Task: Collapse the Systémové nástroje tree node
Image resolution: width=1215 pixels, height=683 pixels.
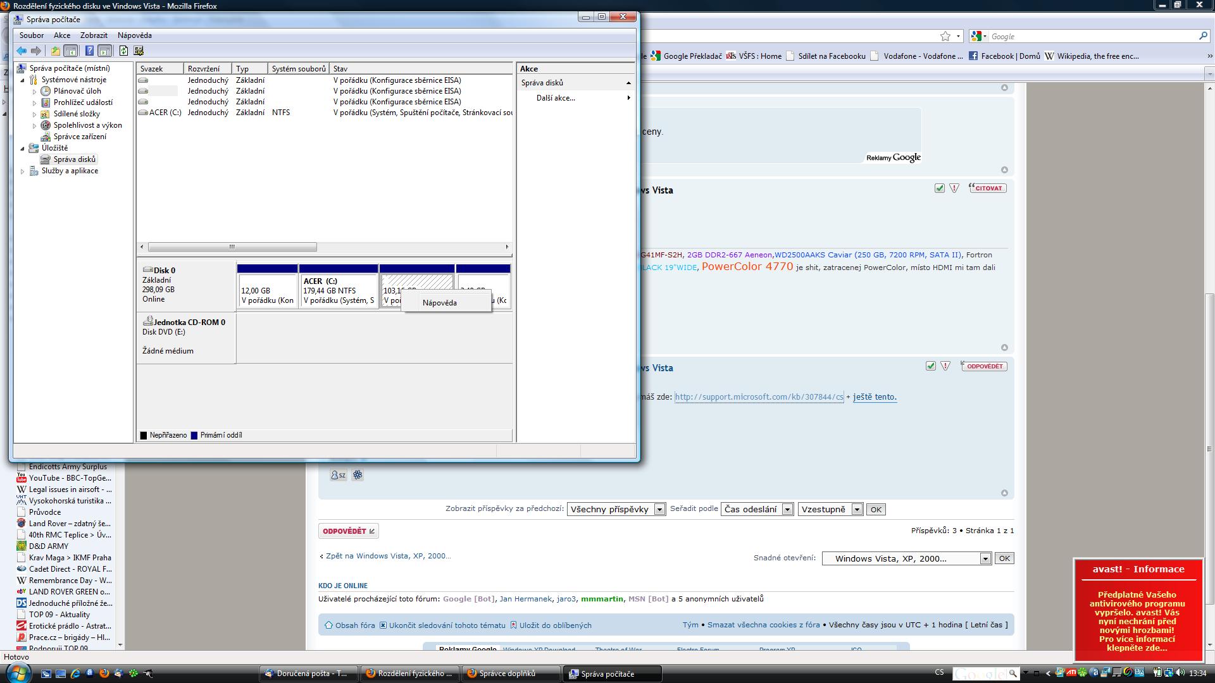Action: [23, 80]
